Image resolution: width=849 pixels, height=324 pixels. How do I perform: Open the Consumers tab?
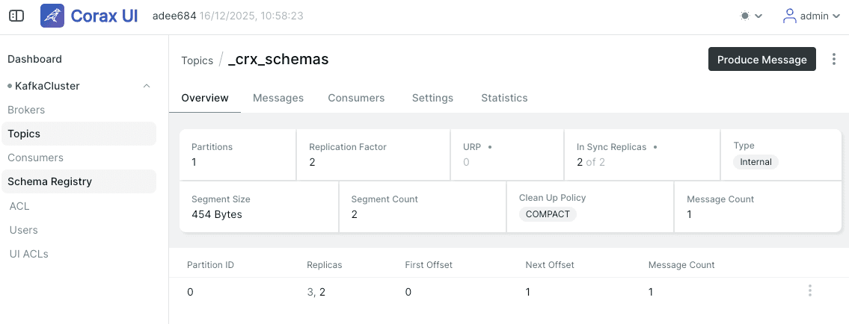[356, 99]
